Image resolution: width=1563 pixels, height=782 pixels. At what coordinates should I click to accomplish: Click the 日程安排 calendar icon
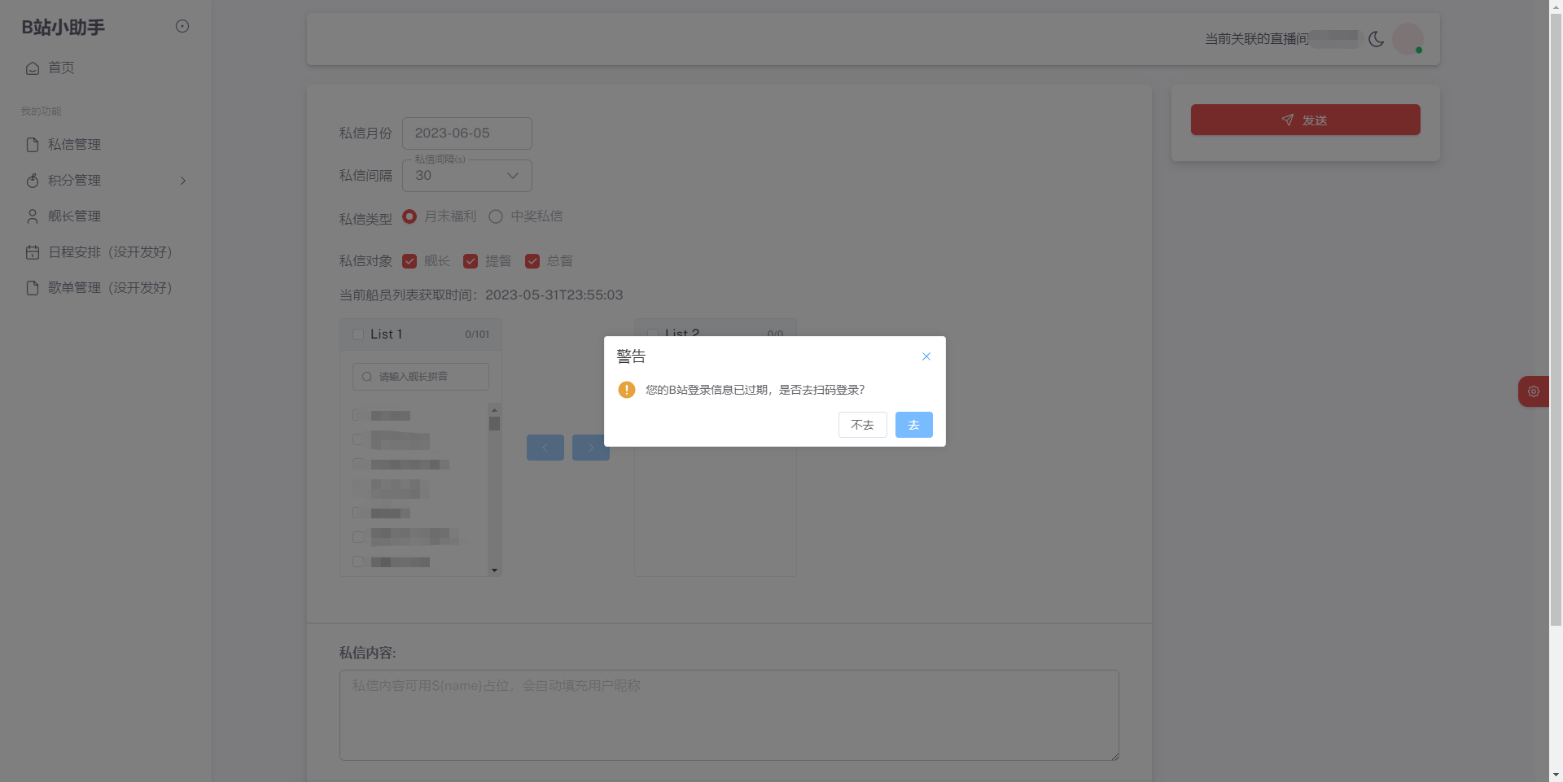tap(33, 252)
